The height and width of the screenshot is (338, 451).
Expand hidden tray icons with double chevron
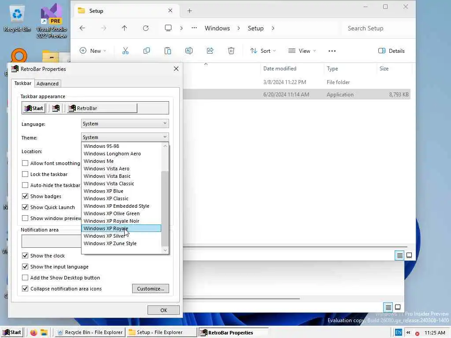(408, 333)
